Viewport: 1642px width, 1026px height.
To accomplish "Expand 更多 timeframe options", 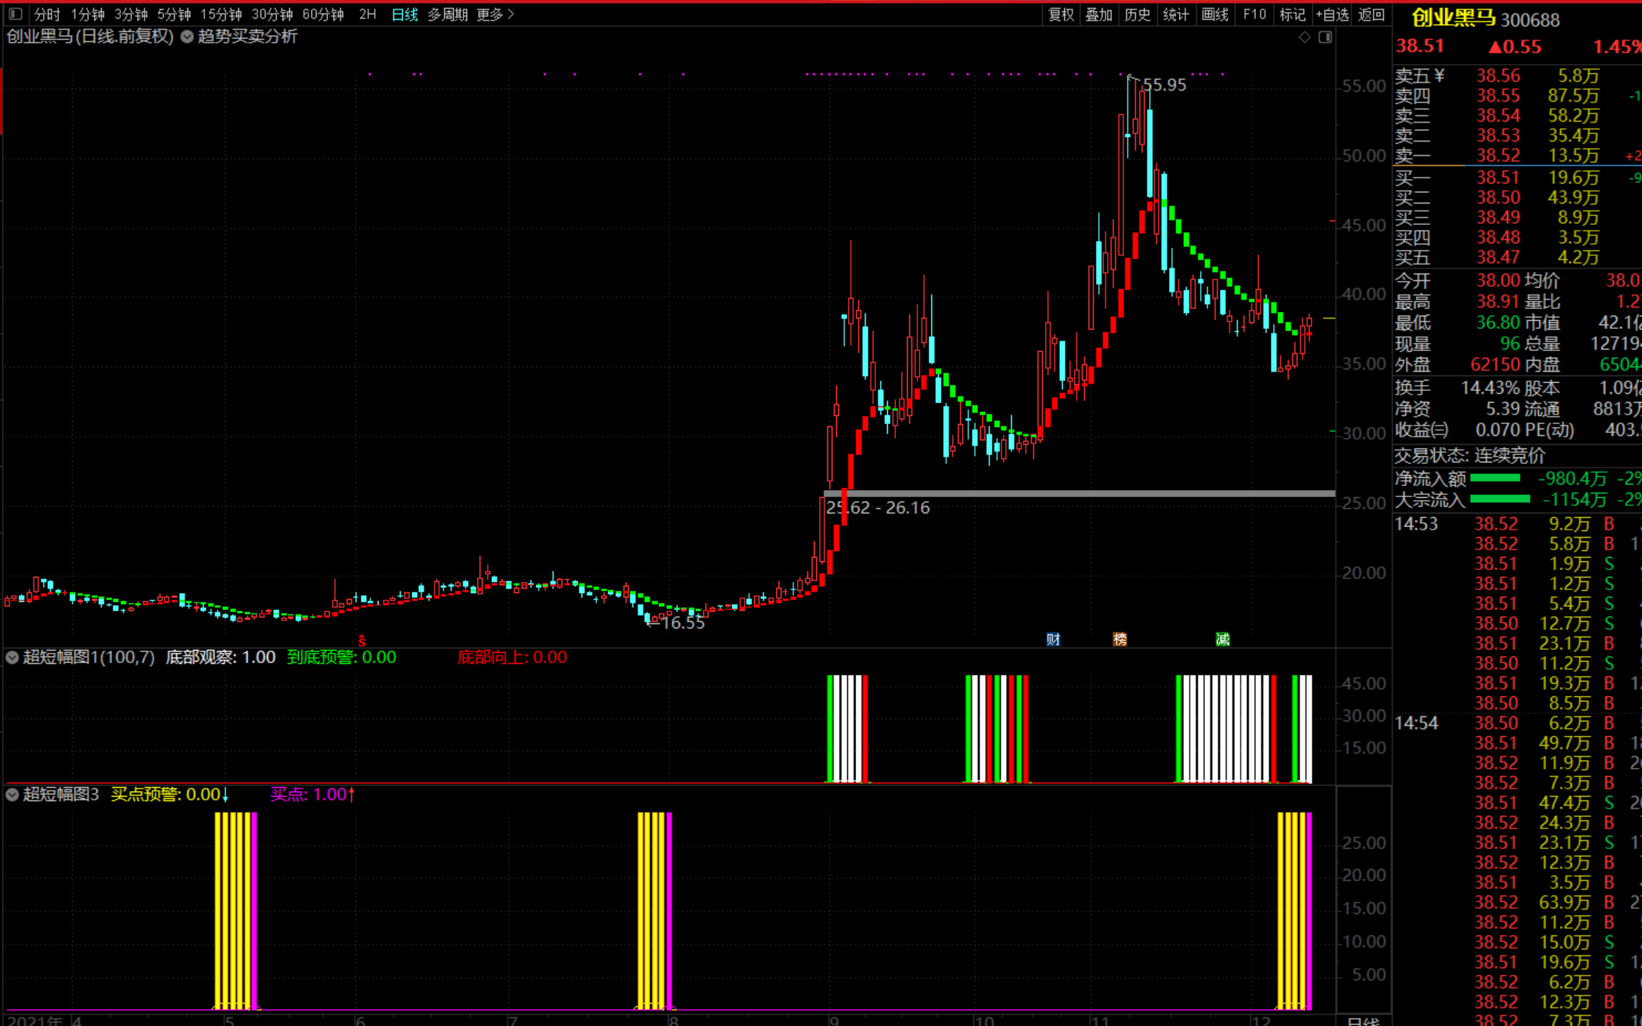I will pos(495,14).
